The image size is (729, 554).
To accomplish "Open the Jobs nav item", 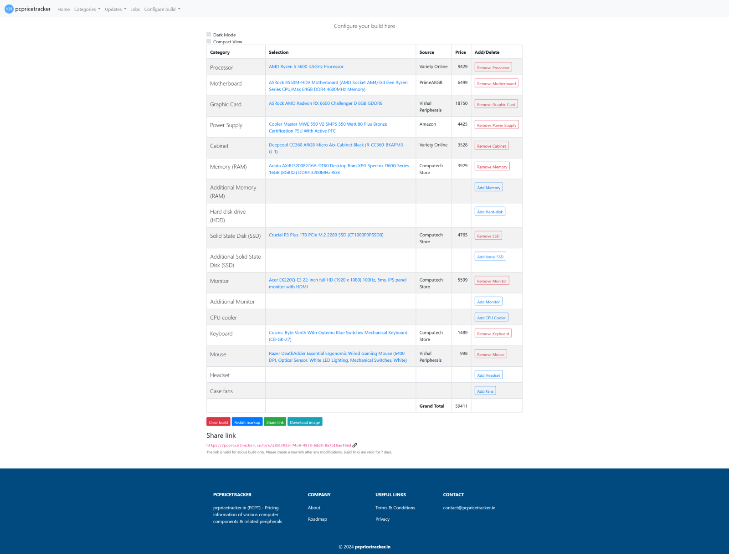I will [x=135, y=9].
